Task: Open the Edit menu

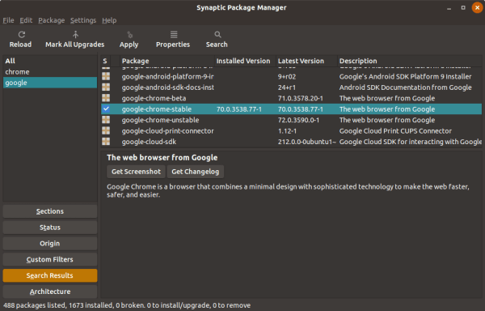Action: coord(26,20)
